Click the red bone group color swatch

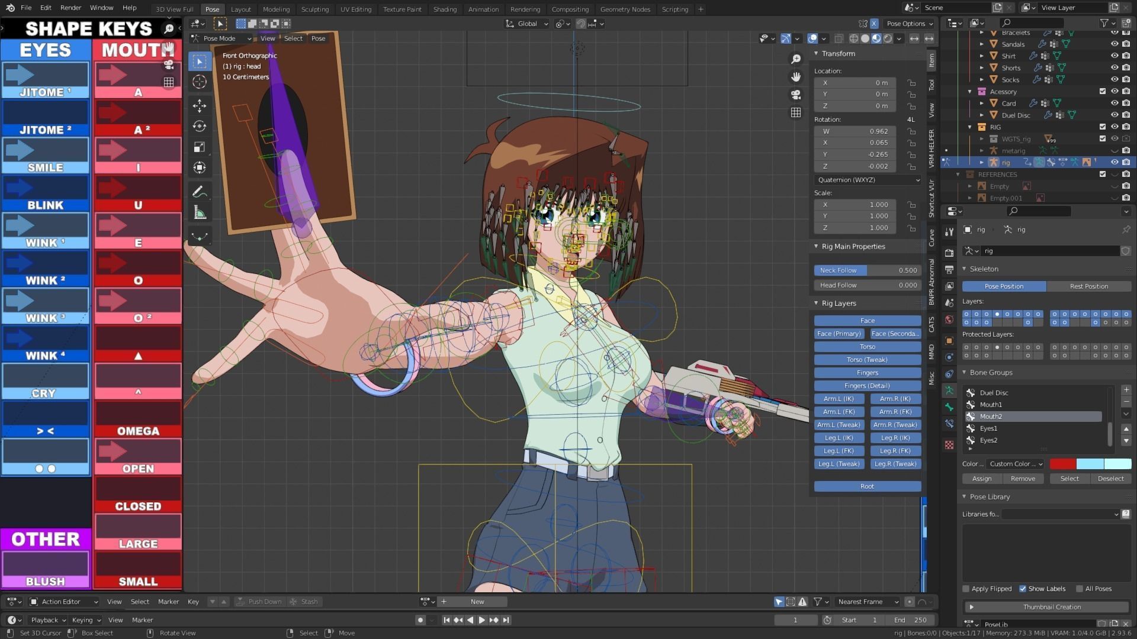[1062, 464]
